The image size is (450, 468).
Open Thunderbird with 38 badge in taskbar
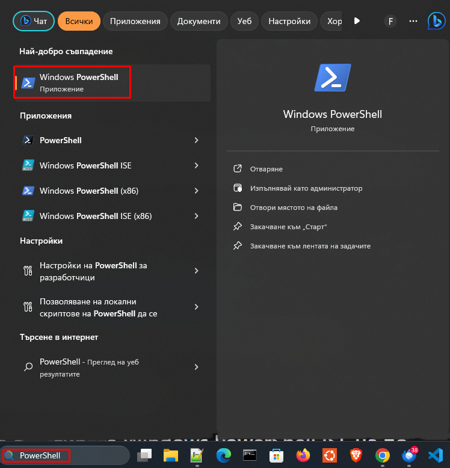pos(409,455)
